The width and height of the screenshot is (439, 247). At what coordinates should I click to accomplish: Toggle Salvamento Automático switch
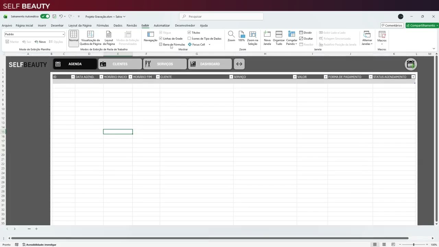tap(45, 16)
